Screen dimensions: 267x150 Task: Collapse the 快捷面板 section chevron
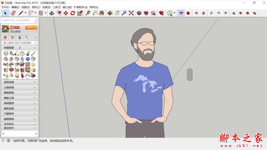[35, 48]
